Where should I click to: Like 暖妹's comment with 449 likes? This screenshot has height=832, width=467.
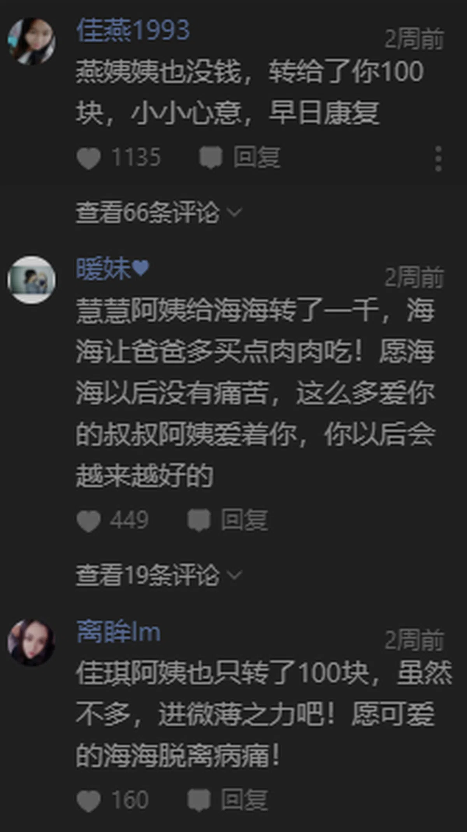(89, 521)
